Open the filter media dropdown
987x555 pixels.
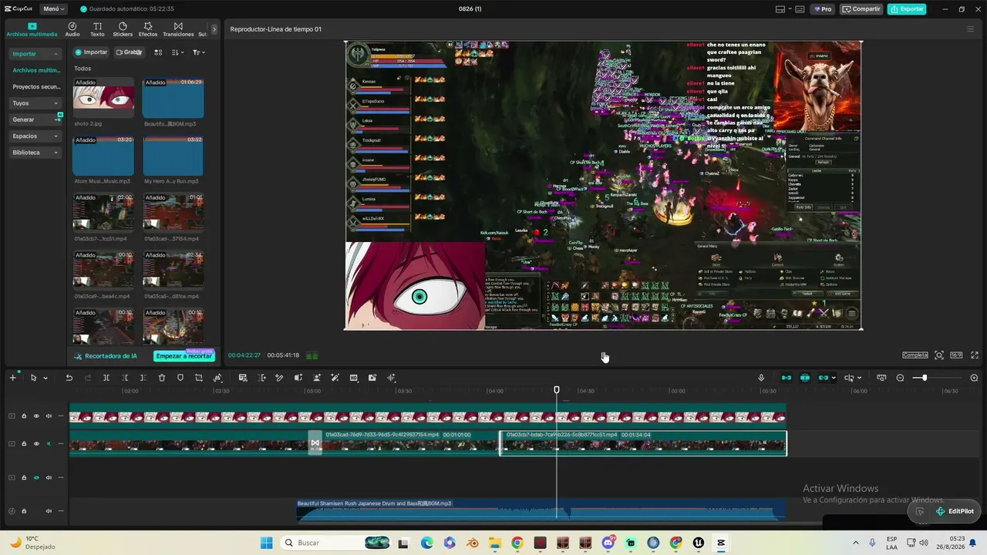click(198, 52)
